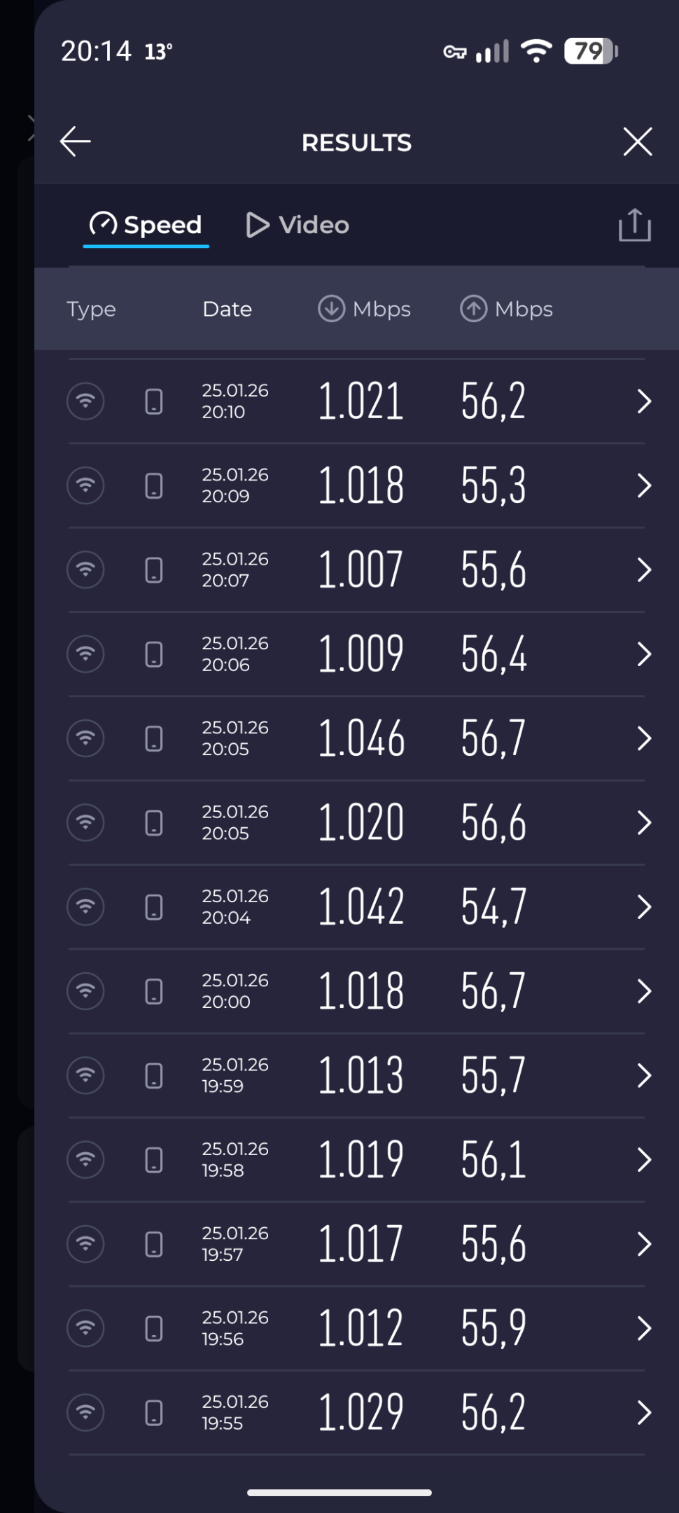Image resolution: width=679 pixels, height=1513 pixels.
Task: Tap phone device icon on 20:06 row
Action: [x=154, y=654]
